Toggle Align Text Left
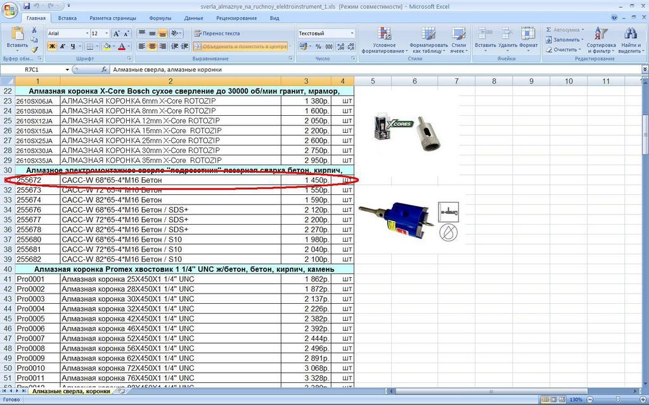Image resolution: width=649 pixels, height=405 pixels. click(142, 46)
